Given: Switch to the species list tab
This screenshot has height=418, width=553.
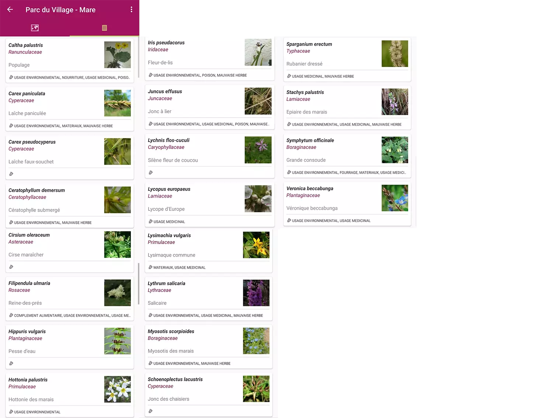Looking at the screenshot, I should [x=104, y=28].
